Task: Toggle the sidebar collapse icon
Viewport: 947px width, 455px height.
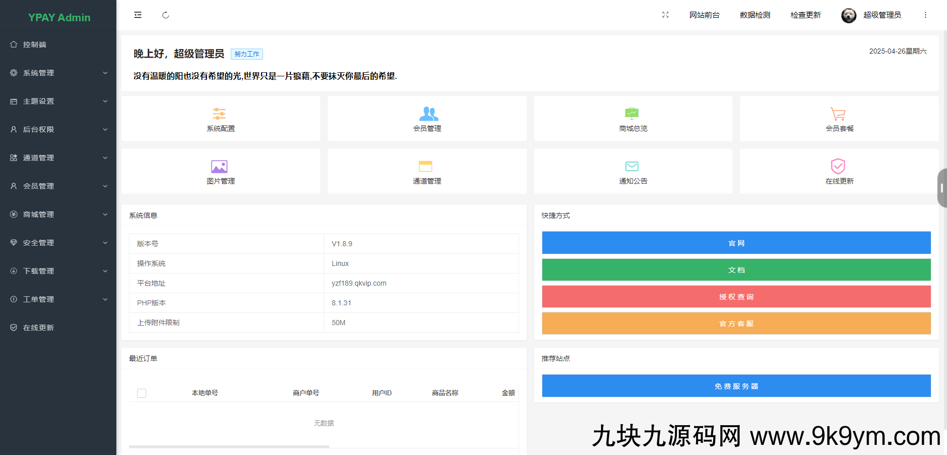Action: 138,15
